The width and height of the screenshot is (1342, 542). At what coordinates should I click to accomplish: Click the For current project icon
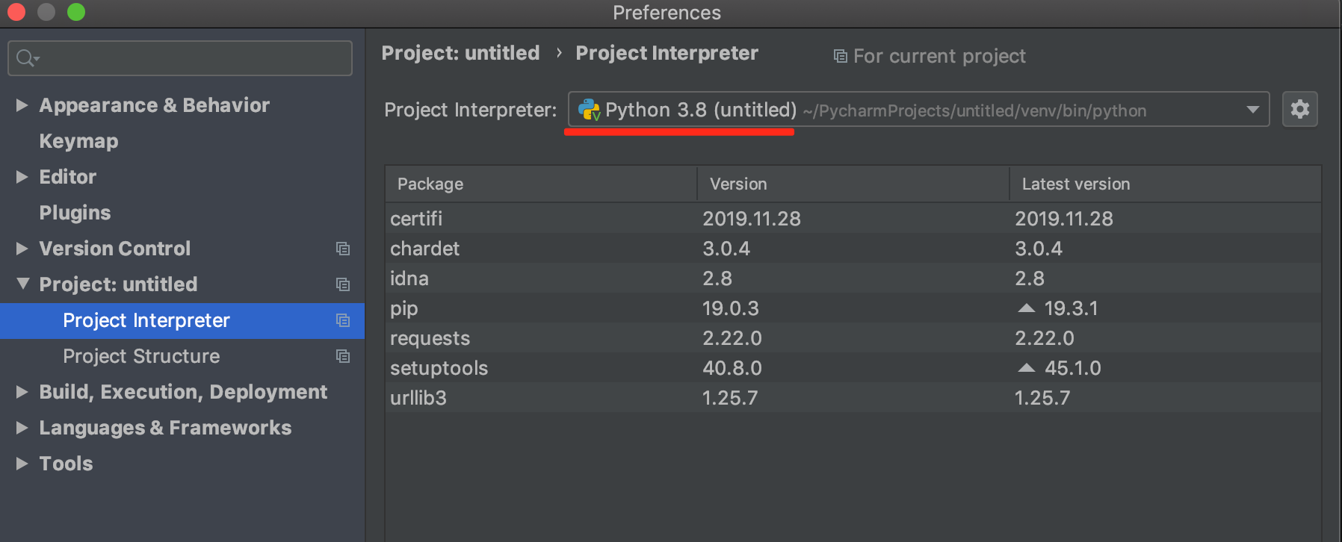(841, 56)
